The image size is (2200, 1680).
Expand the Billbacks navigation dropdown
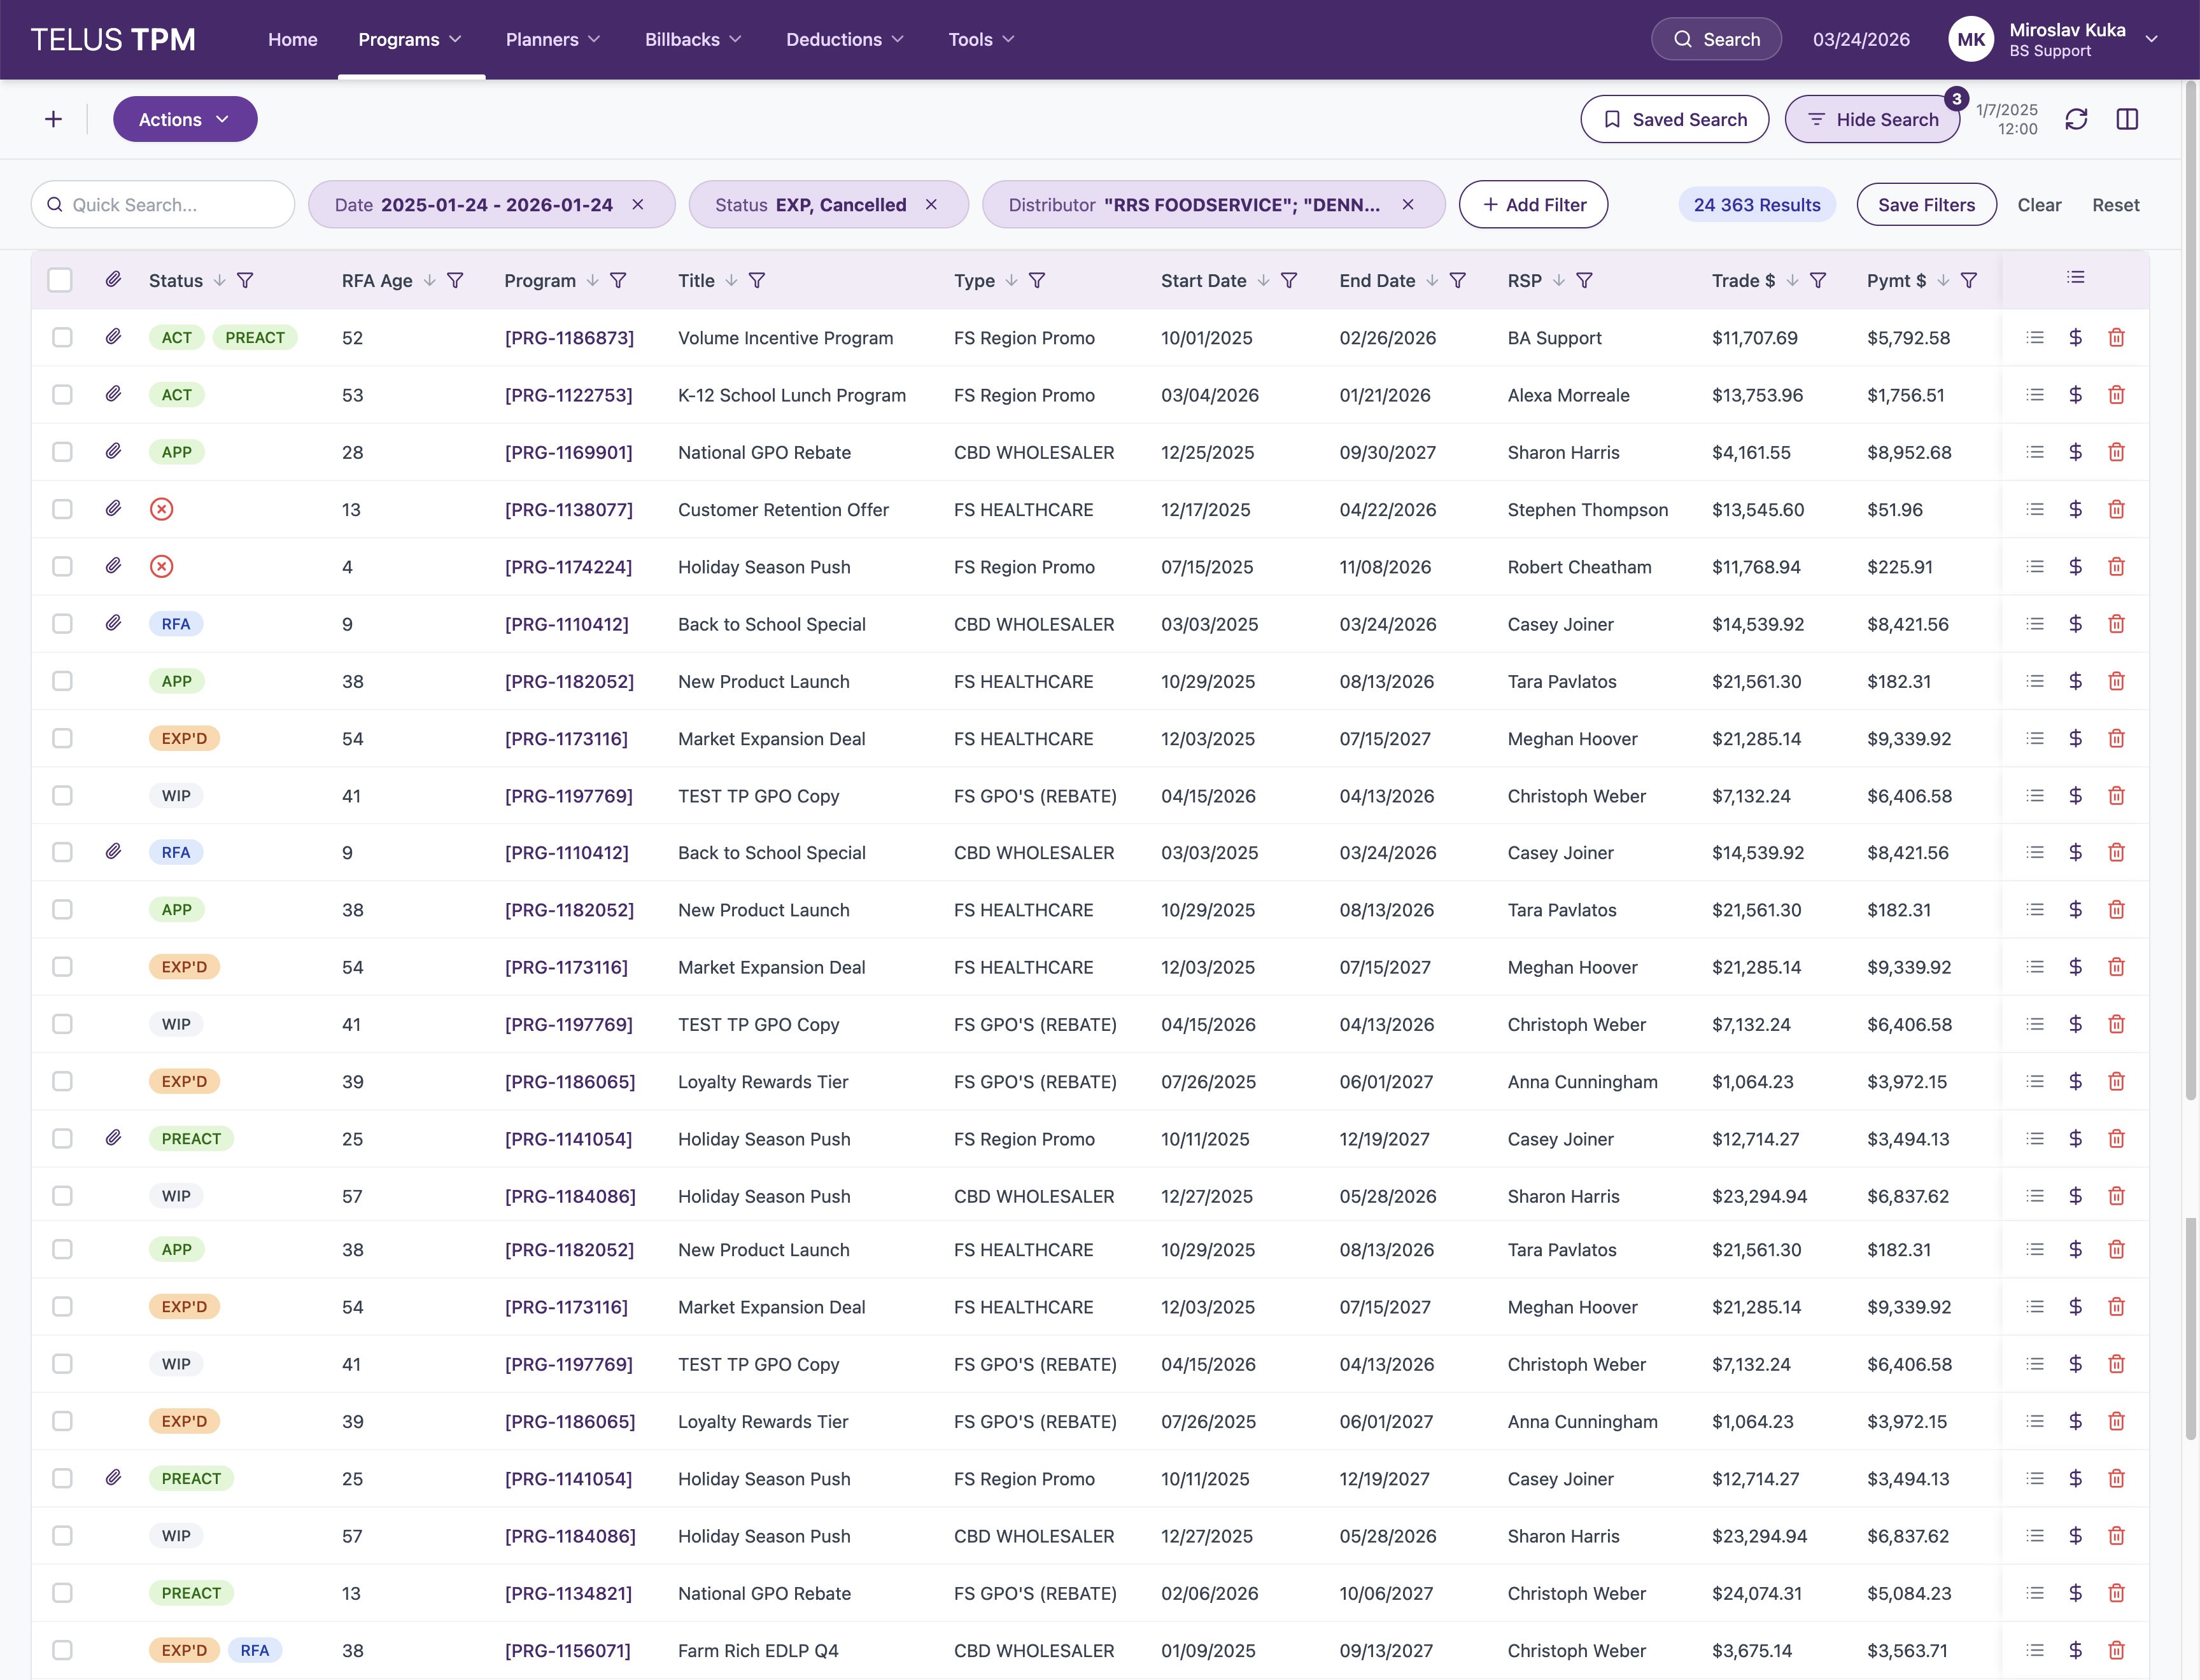[693, 39]
